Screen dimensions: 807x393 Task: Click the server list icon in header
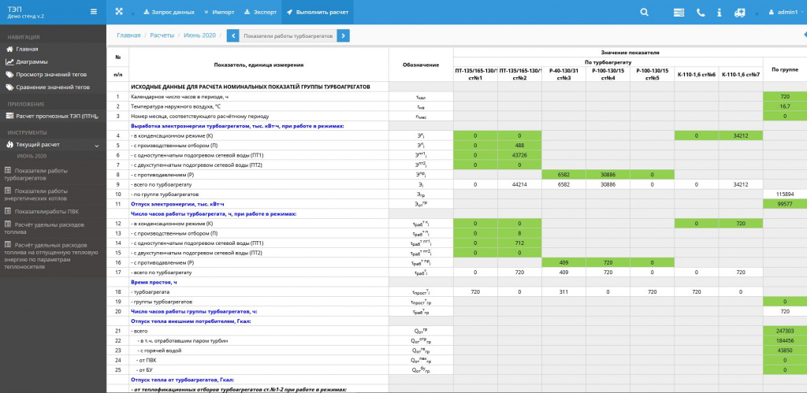coord(679,13)
